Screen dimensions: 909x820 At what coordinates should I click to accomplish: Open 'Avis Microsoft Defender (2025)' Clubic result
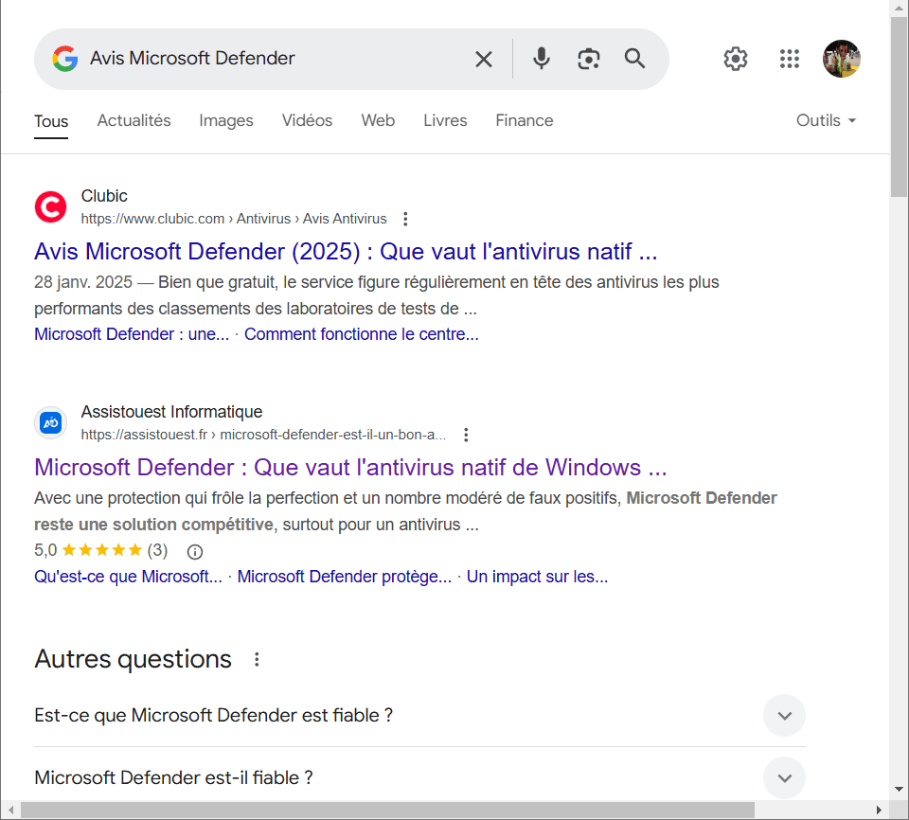[346, 252]
